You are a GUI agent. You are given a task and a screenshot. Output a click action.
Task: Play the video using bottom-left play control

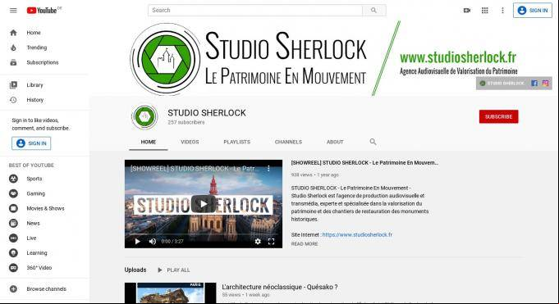(x=138, y=242)
